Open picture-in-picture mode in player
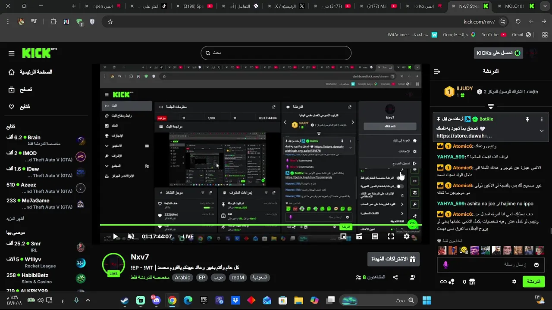The height and width of the screenshot is (310, 552). [x=343, y=236]
